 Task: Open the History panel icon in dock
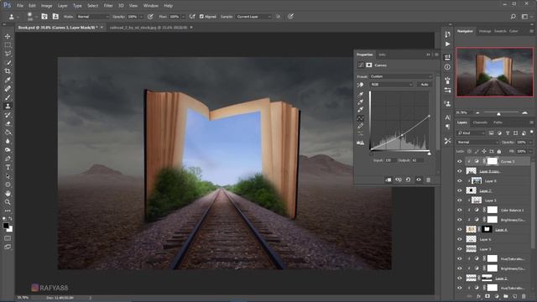coord(447,34)
